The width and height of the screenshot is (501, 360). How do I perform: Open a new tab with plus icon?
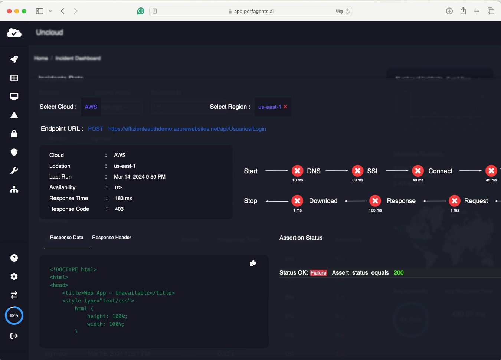click(x=477, y=11)
